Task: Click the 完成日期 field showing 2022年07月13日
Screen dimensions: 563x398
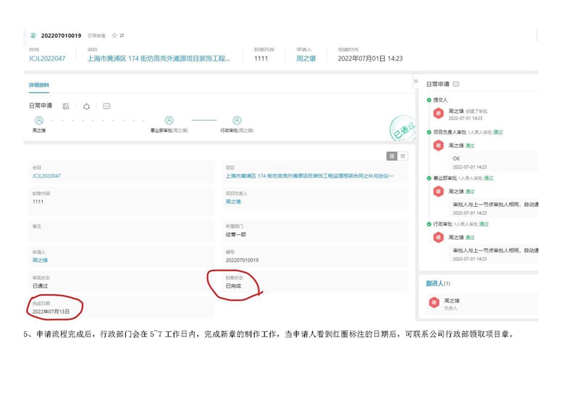Action: pos(51,311)
